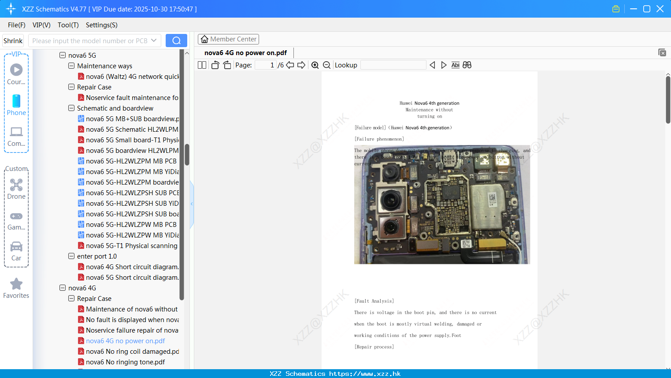The height and width of the screenshot is (378, 671).
Task: Click the Shrink button
Action: pos(13,41)
